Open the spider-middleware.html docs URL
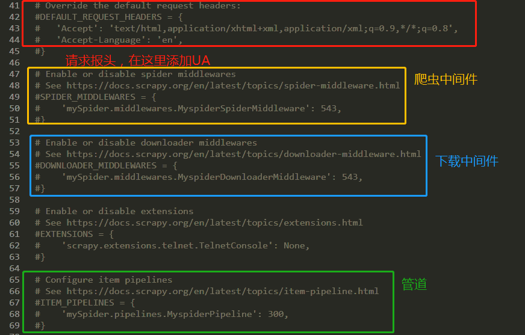Viewport: 525px width, 335px height. 233,85
